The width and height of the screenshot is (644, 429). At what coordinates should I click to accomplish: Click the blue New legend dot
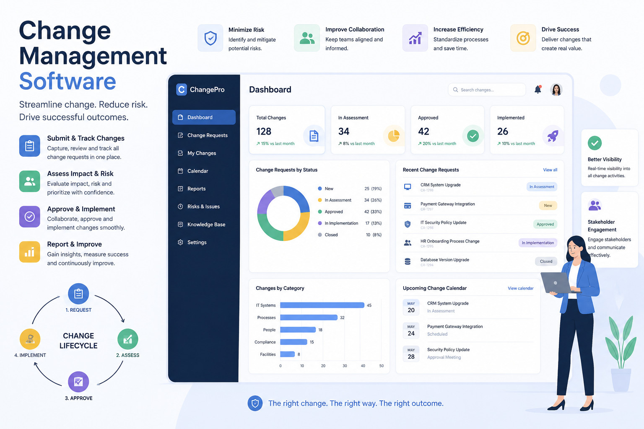click(x=320, y=189)
